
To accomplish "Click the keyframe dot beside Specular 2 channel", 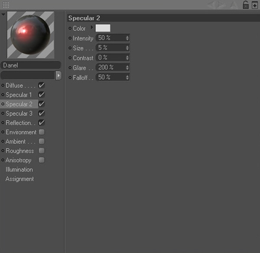I will point(3,104).
